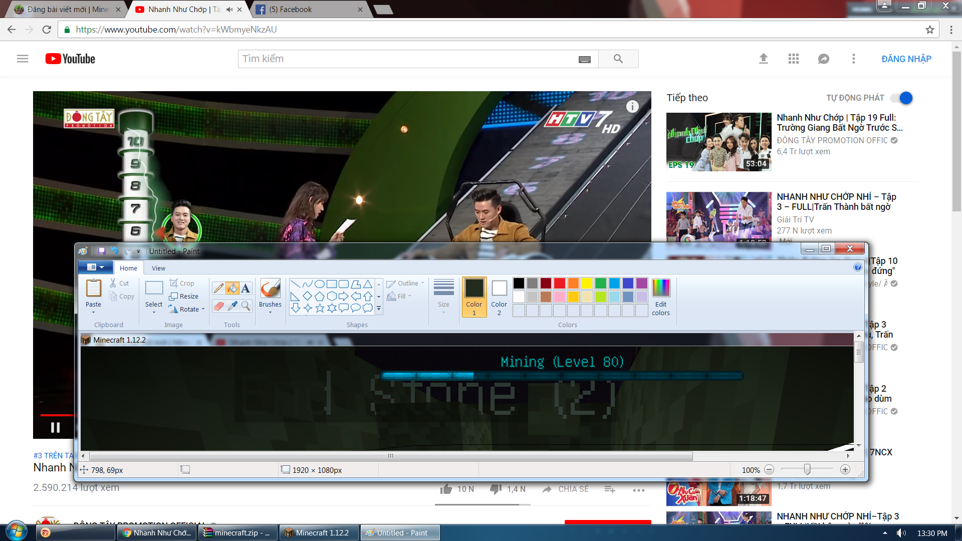962x541 pixels.
Task: Select the Pencil tool in Paint
Action: 218,288
